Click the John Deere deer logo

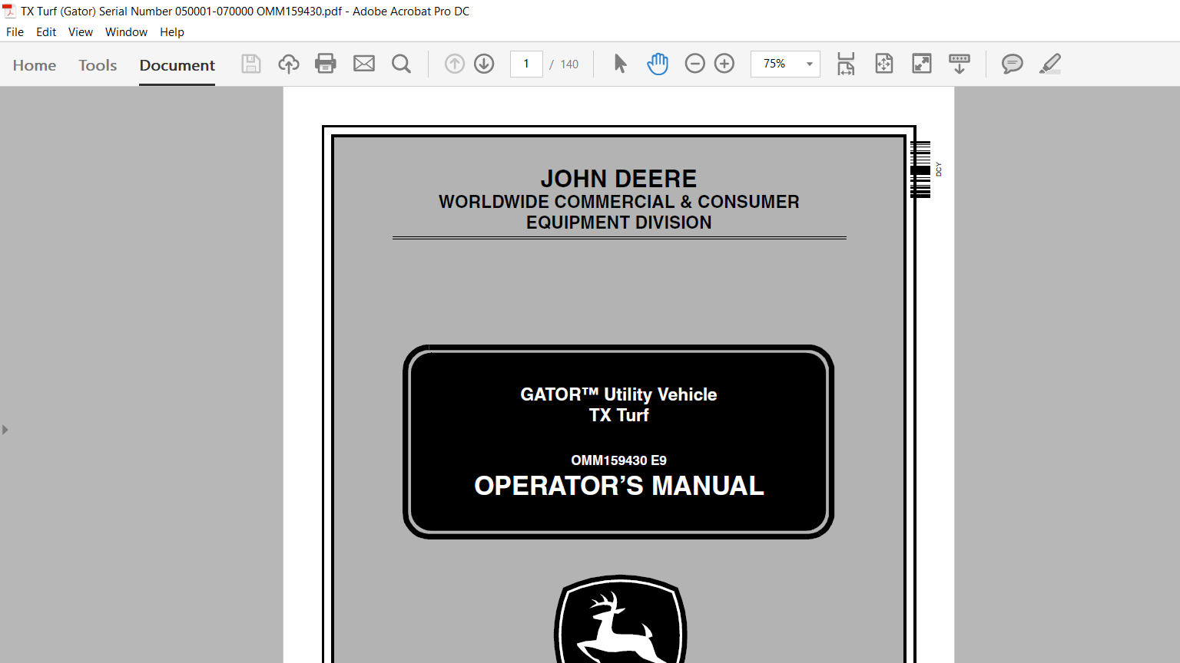coord(621,619)
